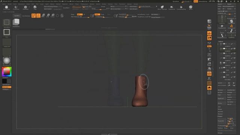The height and width of the screenshot is (135, 240).
Task: Open the stroke type selector
Action: point(7,33)
